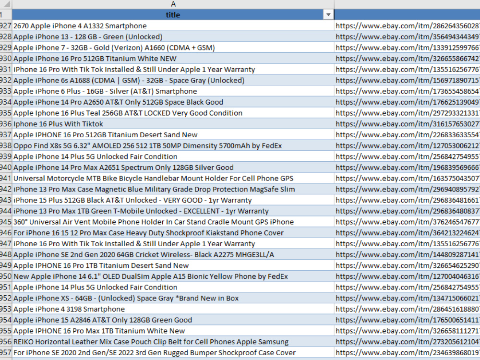
Task: Open eBay link containing itm/156971890715
Action: tap(407, 80)
